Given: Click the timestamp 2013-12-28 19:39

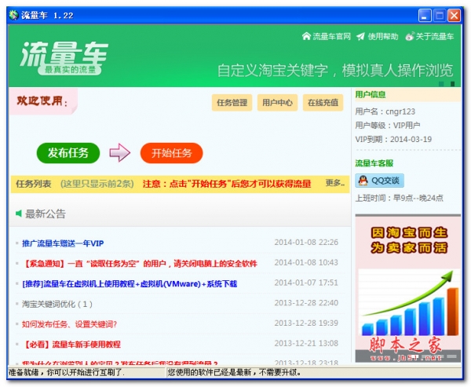Looking at the screenshot, I should click(306, 323).
